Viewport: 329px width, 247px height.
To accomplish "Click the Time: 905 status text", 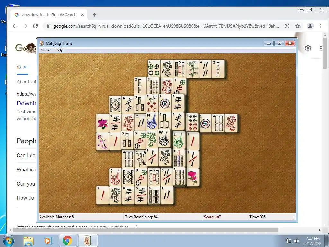I will [257, 217].
